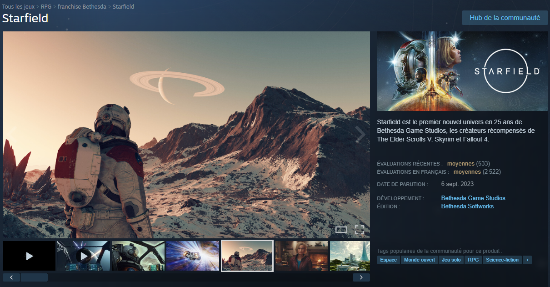Advance to the next screenshot with right chevron
The height and width of the screenshot is (287, 550).
pos(360,135)
